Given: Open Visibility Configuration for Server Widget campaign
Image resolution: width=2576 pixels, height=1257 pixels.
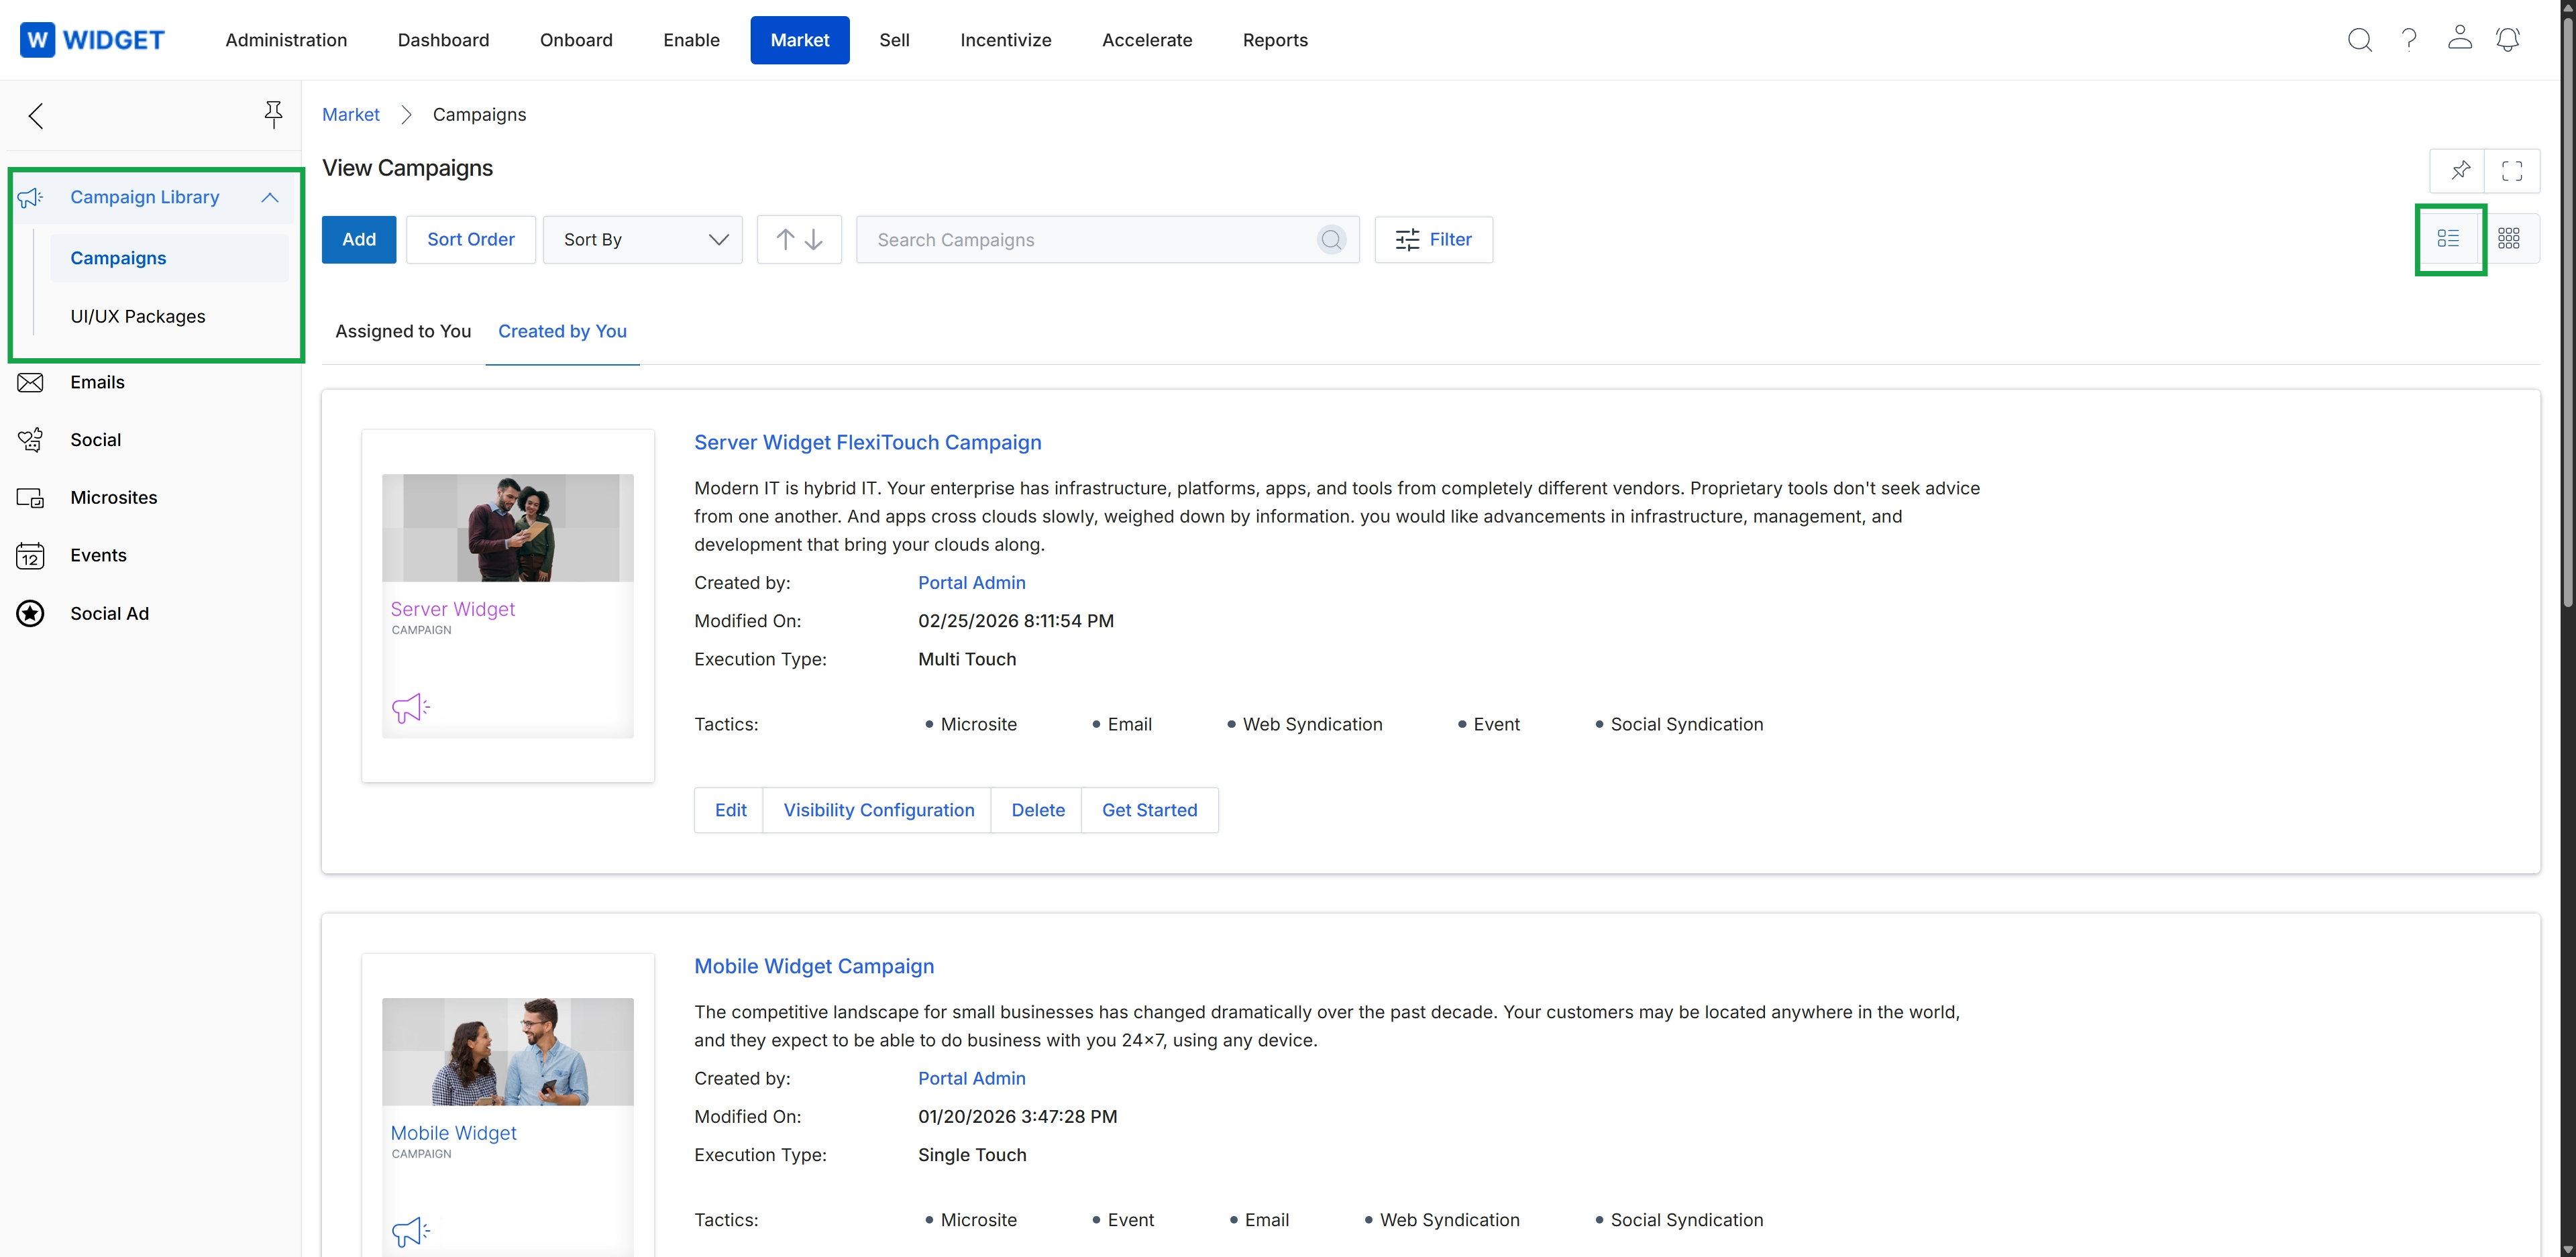Looking at the screenshot, I should (x=879, y=810).
